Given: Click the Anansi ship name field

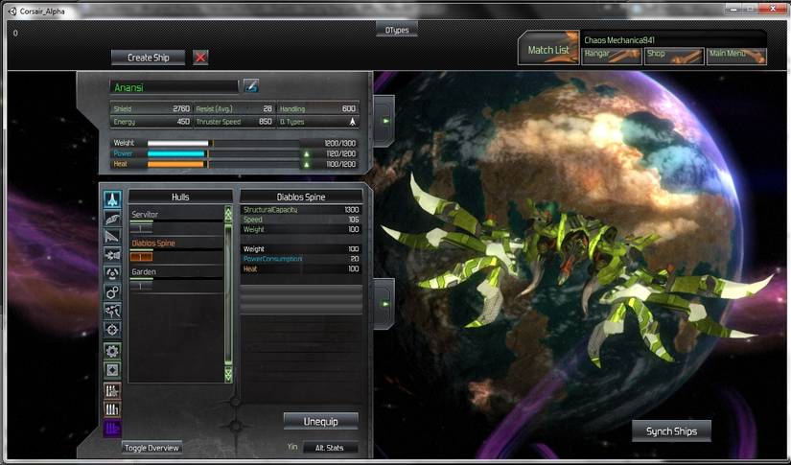Looking at the screenshot, I should click(174, 87).
